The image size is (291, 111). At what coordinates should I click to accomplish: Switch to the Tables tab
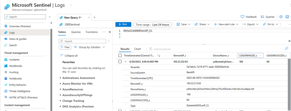(62, 32)
